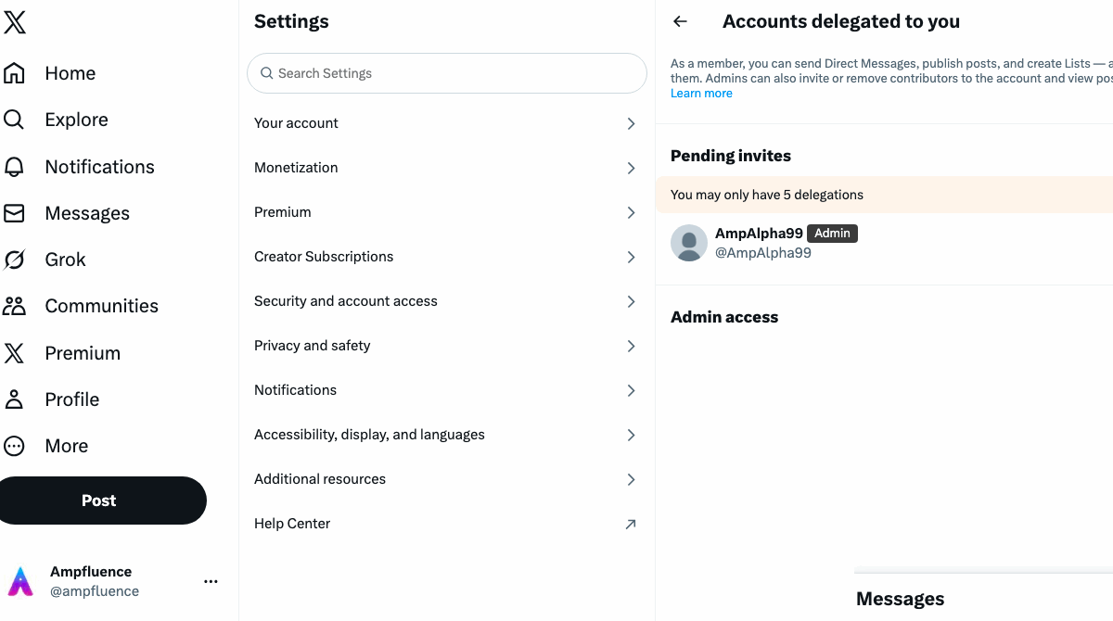Viewport: 1113px width, 621px height.
Task: Click the Notifications bell icon
Action: click(x=15, y=167)
